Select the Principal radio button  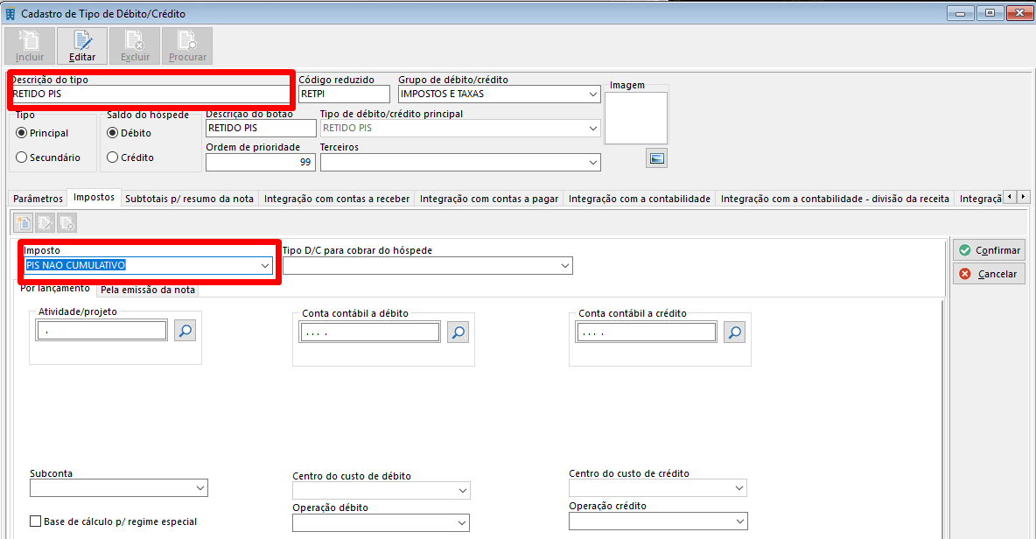click(22, 133)
